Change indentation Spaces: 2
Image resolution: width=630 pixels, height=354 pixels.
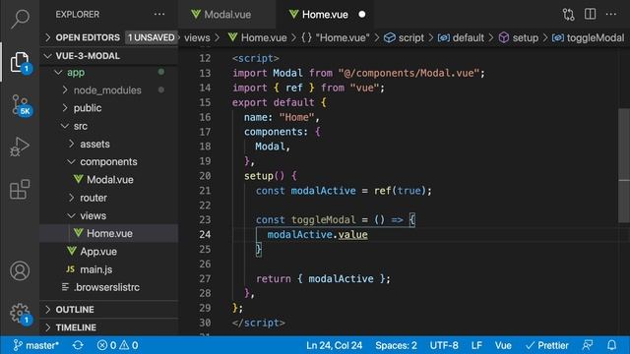coord(396,345)
